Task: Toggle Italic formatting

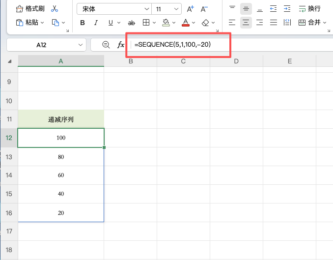Action: tap(96, 23)
